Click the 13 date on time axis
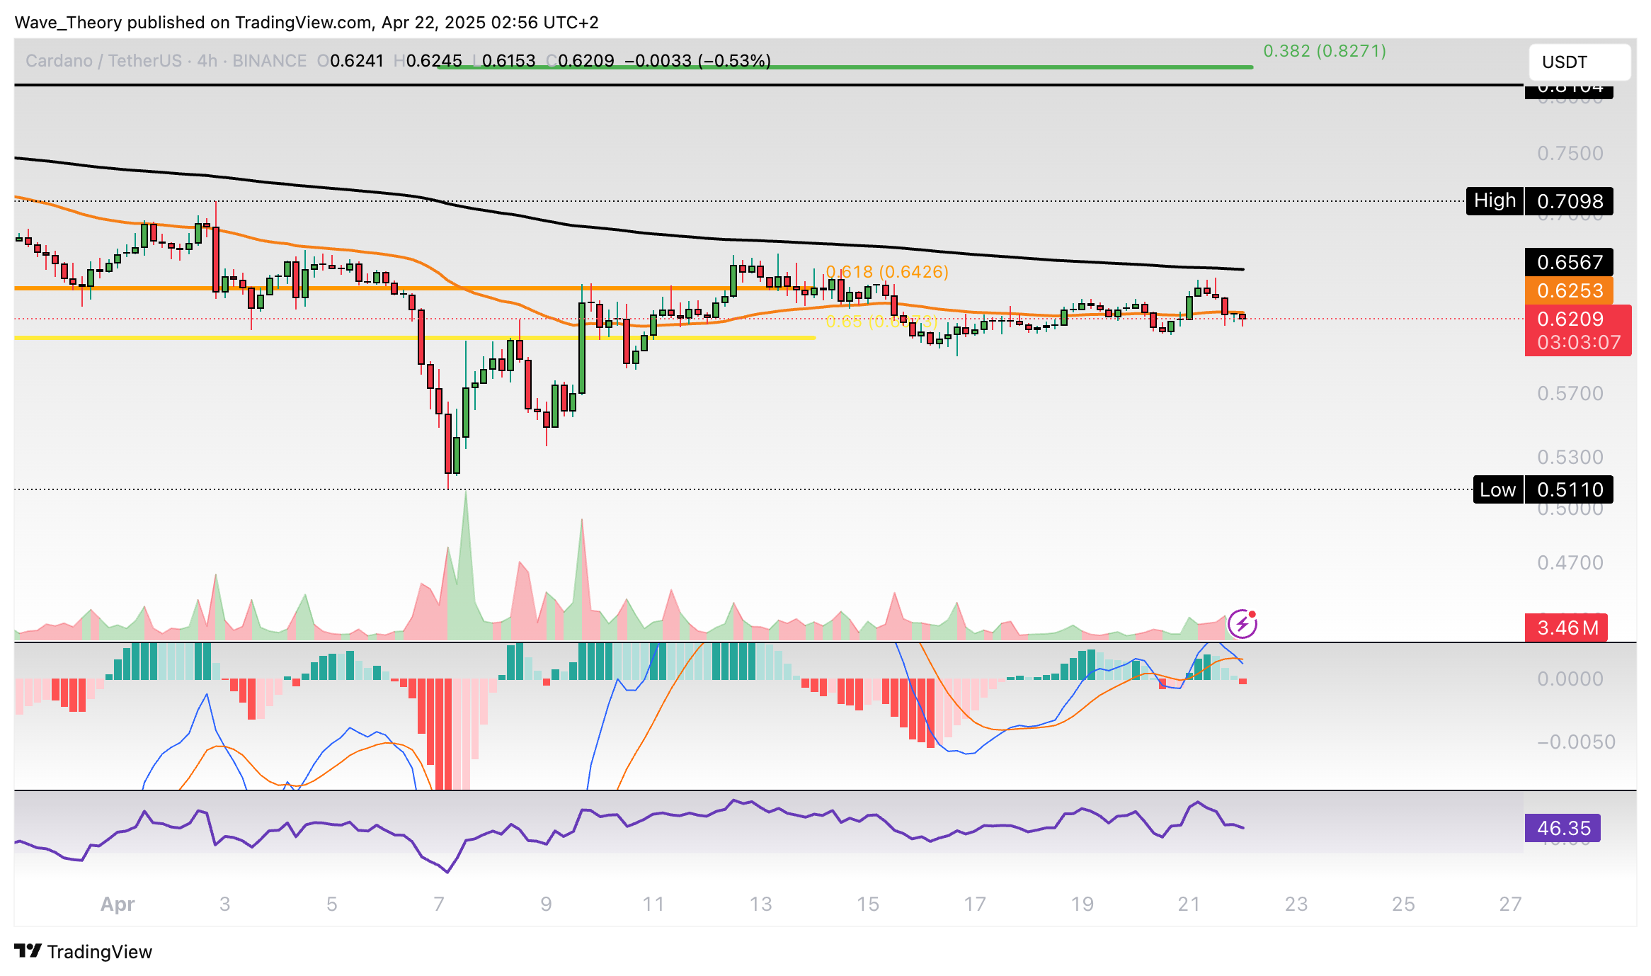The width and height of the screenshot is (1651, 976). [x=760, y=904]
